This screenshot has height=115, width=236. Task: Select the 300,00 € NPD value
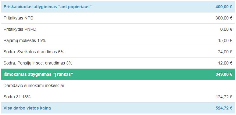[x=224, y=18]
